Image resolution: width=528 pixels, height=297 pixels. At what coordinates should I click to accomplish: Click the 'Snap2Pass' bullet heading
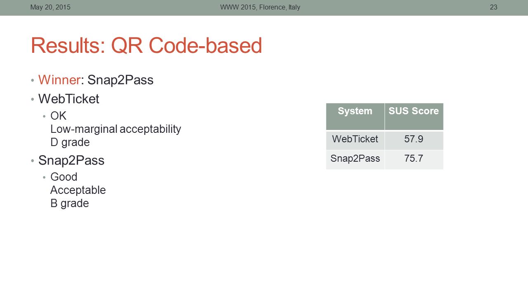coord(71,160)
